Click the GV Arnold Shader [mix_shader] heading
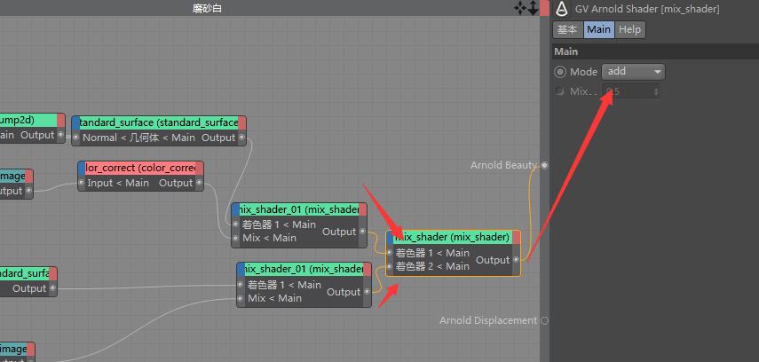759x362 pixels. click(647, 9)
